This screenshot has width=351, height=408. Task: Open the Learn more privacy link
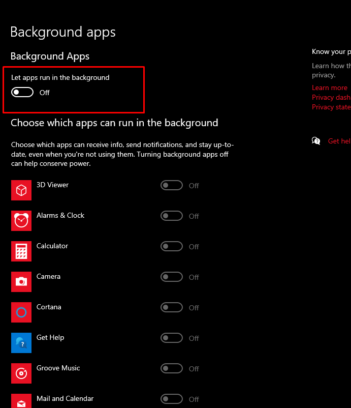click(330, 88)
